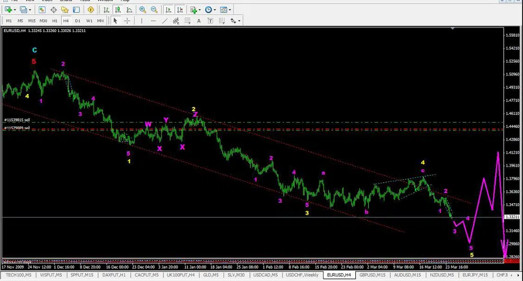The image size is (523, 281).
Task: Zoom out of the chart
Action: 154,9
